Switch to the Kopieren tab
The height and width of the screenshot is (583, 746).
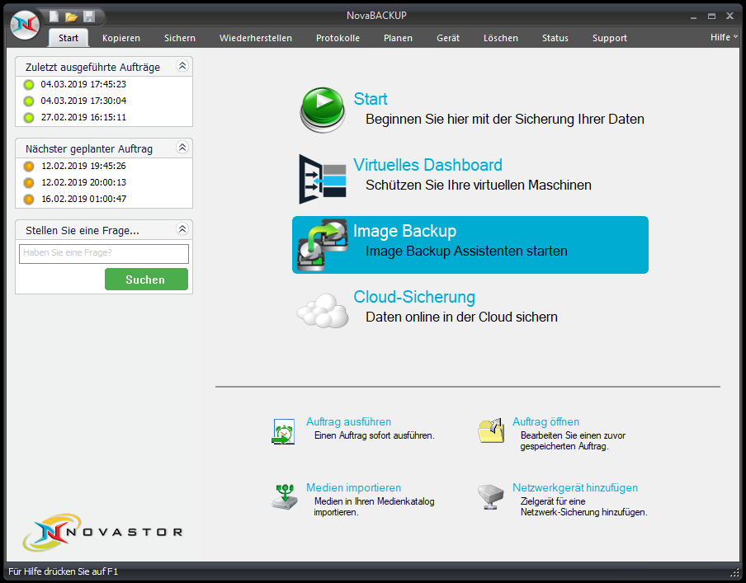[121, 38]
